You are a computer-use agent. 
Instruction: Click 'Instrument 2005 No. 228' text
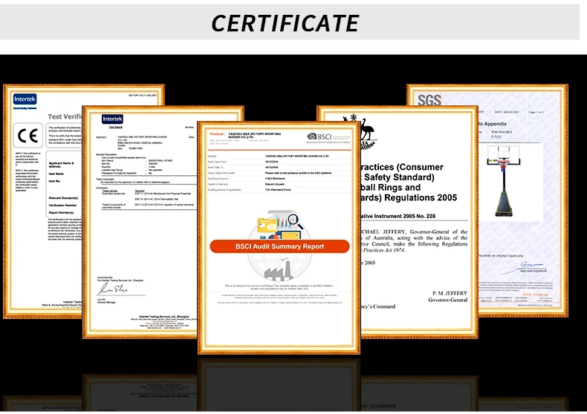404,216
